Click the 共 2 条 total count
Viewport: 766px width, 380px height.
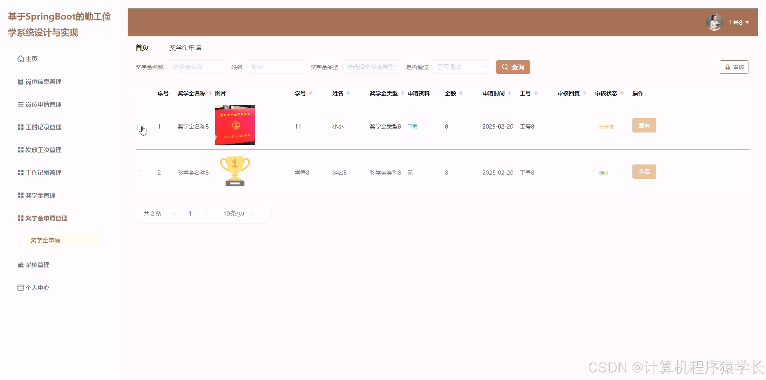[152, 214]
